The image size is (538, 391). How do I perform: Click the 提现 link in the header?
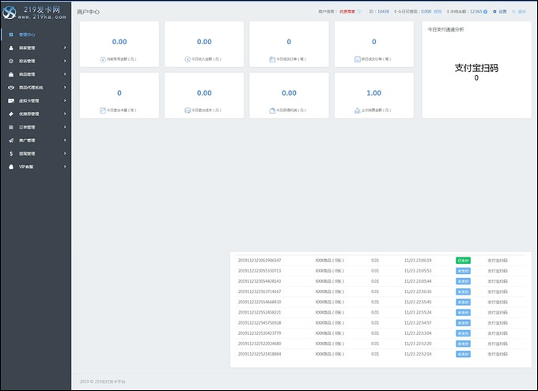pos(438,13)
